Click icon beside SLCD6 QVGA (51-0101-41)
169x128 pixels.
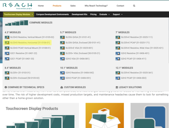(x=63, y=37)
